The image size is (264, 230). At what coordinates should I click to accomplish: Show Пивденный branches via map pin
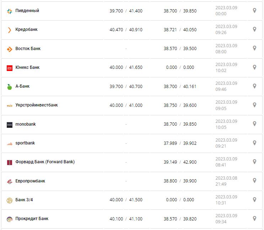pos(254,11)
